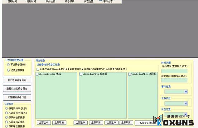Click '全部选中' under the 电机 list
The width and height of the screenshot is (198, 128).
click(44, 123)
